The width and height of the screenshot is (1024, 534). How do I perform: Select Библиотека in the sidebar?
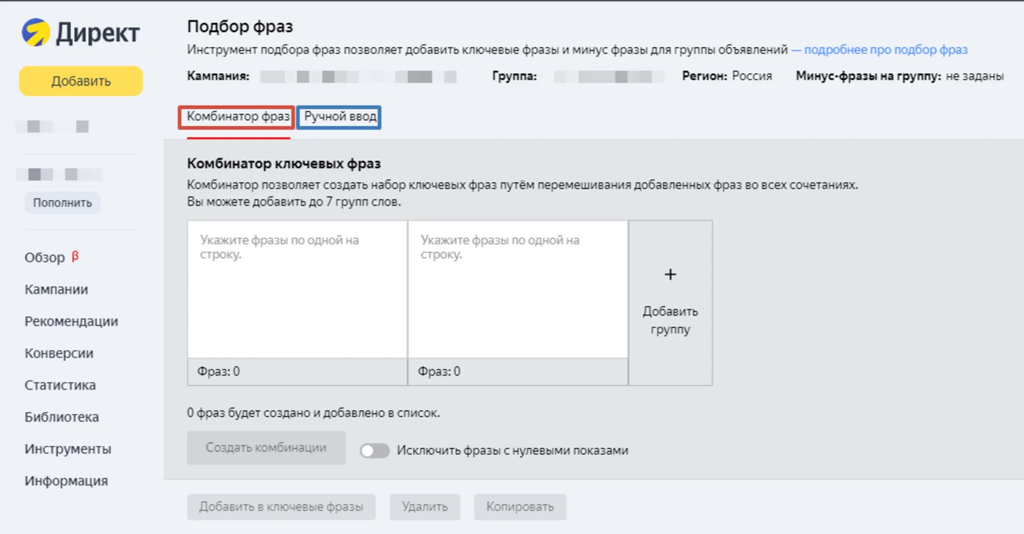tap(62, 417)
